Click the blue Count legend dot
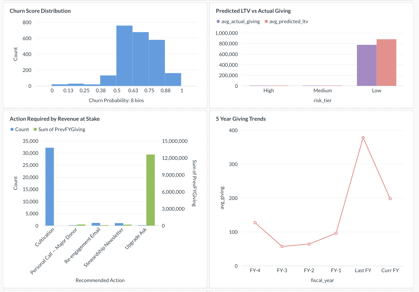The image size is (419, 292). 12,129
